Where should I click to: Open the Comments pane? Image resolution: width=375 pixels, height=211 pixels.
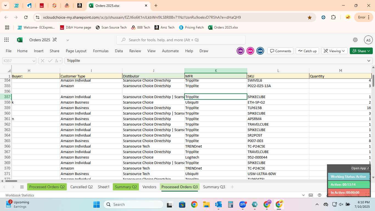coord(280,51)
